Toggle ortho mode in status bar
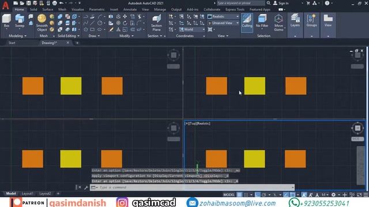 (x=258, y=194)
